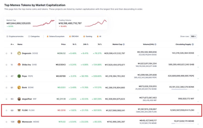Screen dimensions: 203x128
Task: Sort by Name column header
Action: click(20, 44)
